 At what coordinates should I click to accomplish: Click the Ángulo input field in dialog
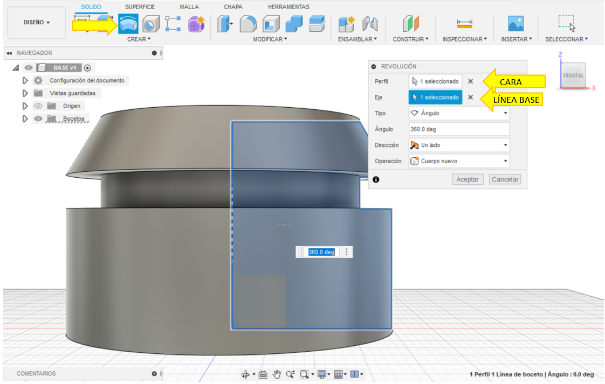point(459,130)
